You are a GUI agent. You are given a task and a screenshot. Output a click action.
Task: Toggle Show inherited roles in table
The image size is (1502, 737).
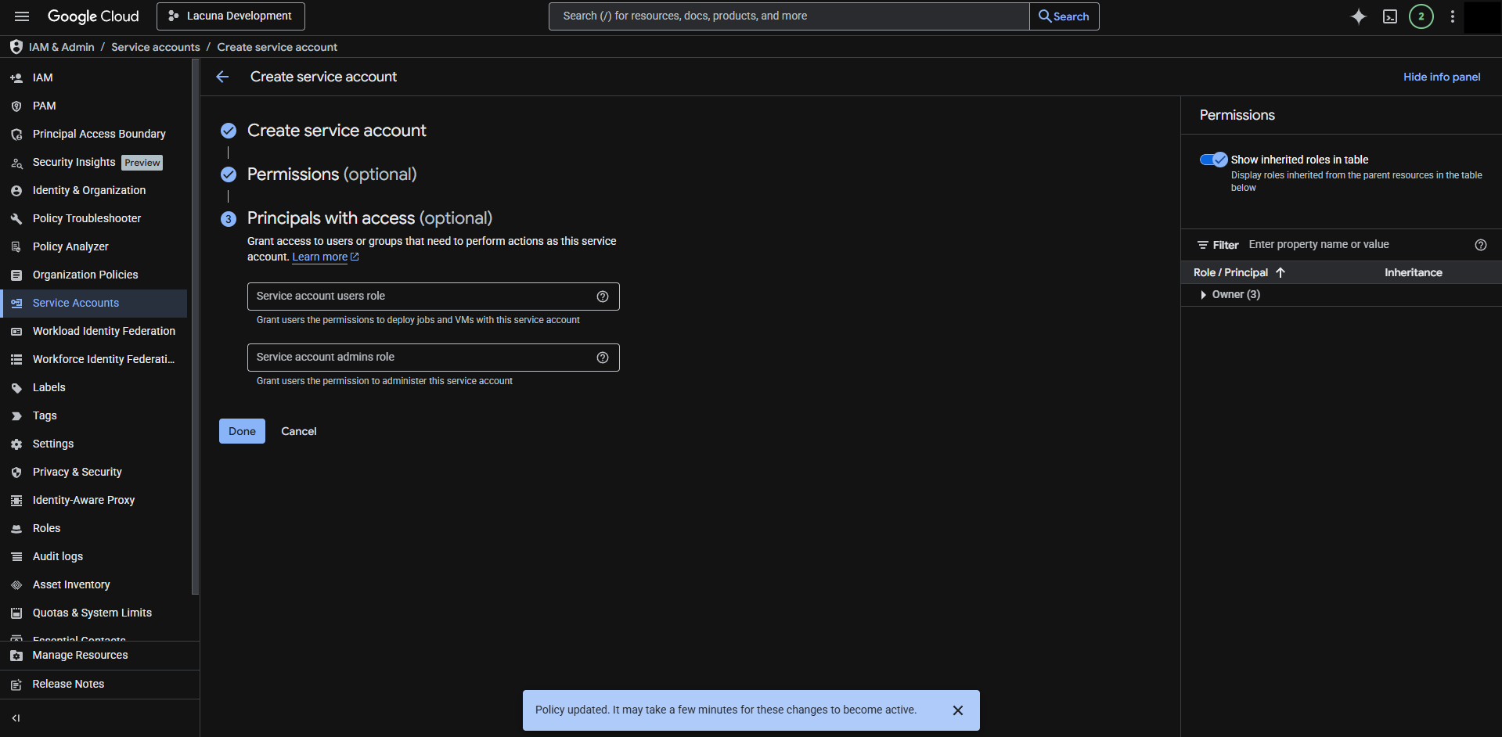pos(1213,160)
